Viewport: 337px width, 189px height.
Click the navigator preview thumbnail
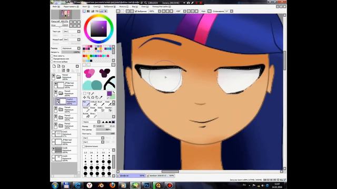65,15
